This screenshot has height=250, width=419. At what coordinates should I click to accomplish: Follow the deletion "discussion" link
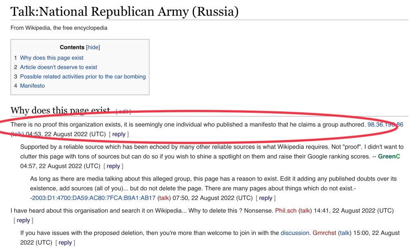[x=295, y=233]
